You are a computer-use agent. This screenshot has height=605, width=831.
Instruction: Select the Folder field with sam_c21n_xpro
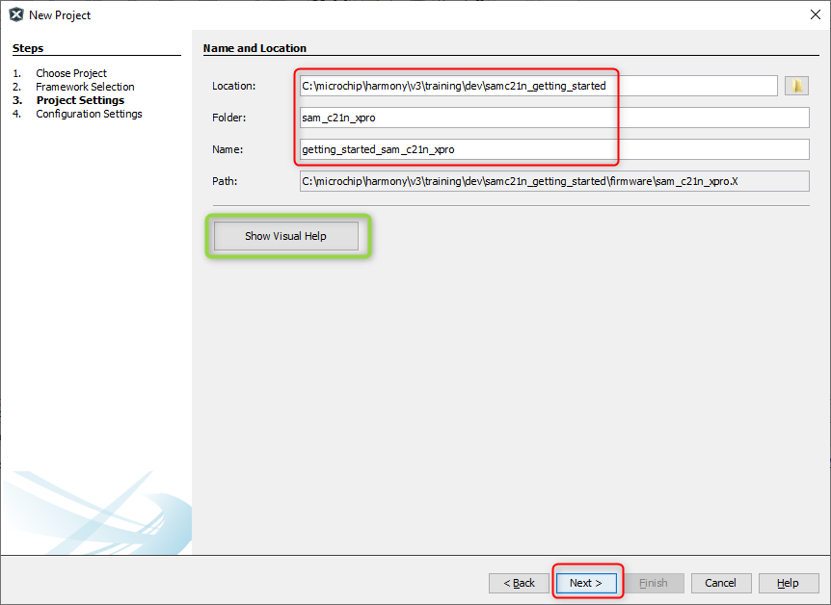(x=553, y=118)
